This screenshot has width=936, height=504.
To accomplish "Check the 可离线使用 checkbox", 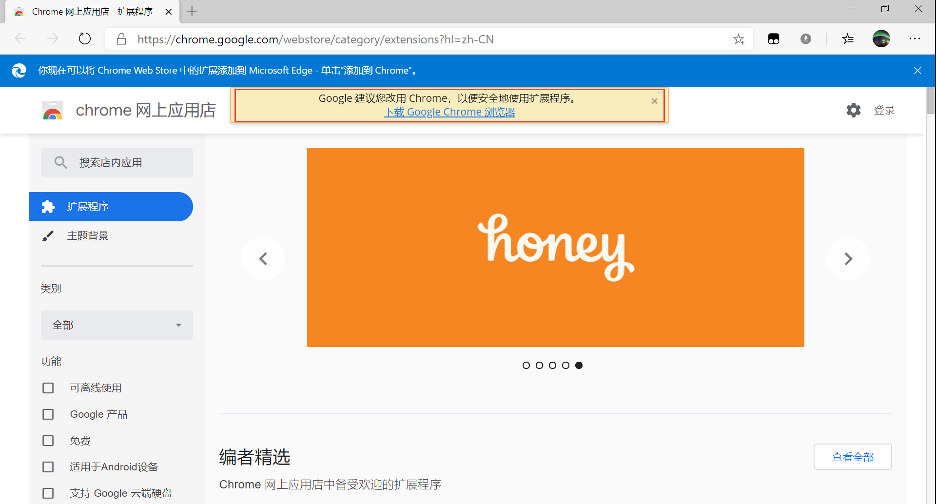I will pos(48,388).
